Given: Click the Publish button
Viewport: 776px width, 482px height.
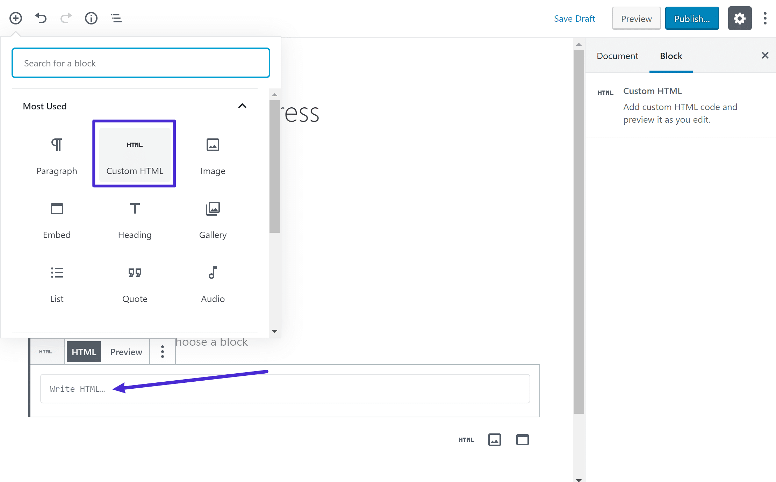Looking at the screenshot, I should pyautogui.click(x=692, y=18).
